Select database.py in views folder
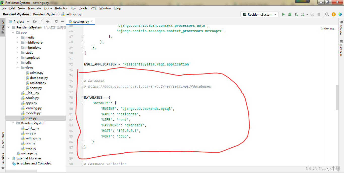The width and height of the screenshot is (344, 173). 39,78
